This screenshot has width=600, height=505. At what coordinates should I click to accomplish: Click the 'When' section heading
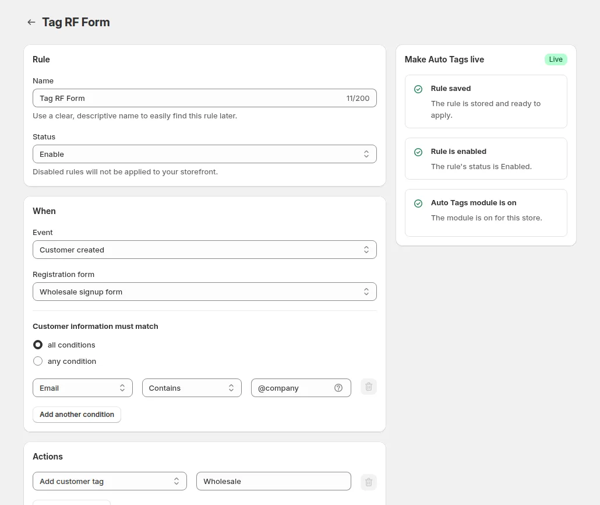point(44,211)
